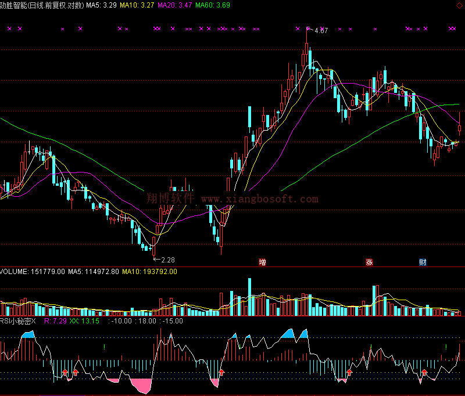The image size is (465, 396).
Task: Click the magenta MA20: 3.47 label
Action: click(175, 5)
